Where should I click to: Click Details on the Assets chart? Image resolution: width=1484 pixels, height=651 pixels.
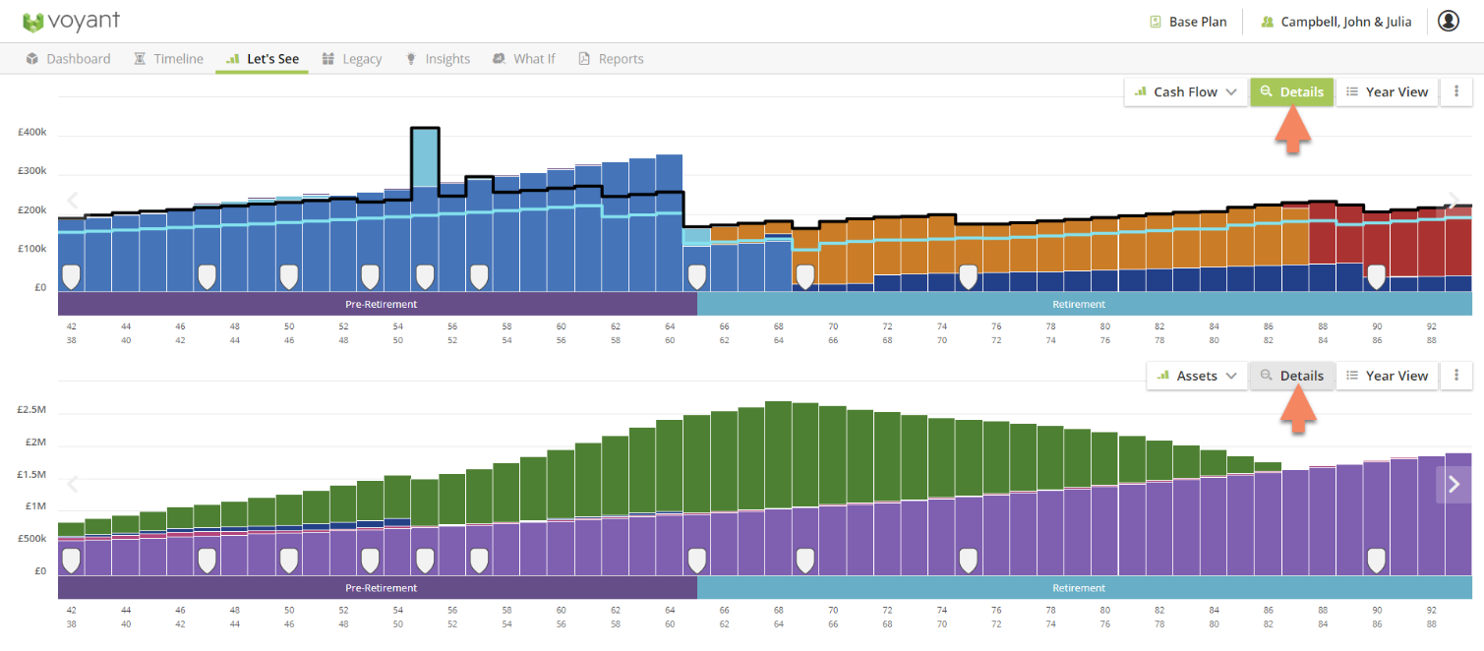click(x=1291, y=376)
